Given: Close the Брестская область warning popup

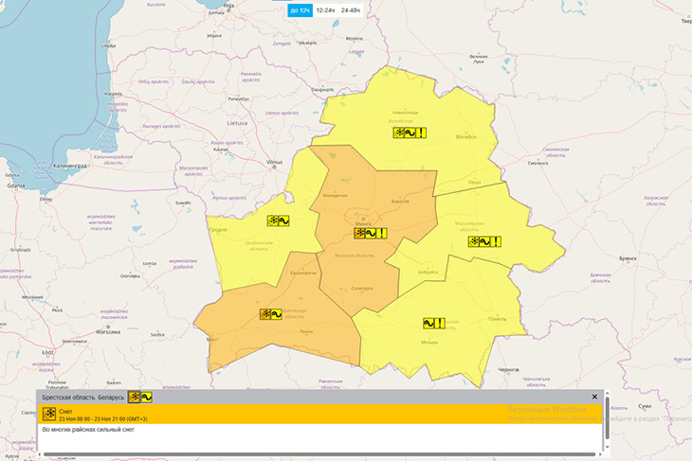Looking at the screenshot, I should [x=594, y=397].
